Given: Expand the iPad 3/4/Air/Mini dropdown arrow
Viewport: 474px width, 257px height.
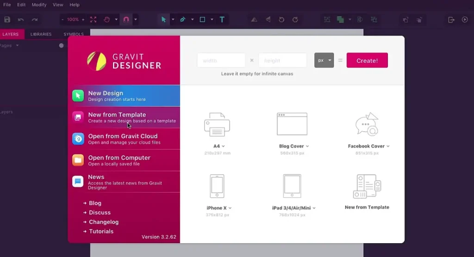Looking at the screenshot, I should click(x=314, y=208).
